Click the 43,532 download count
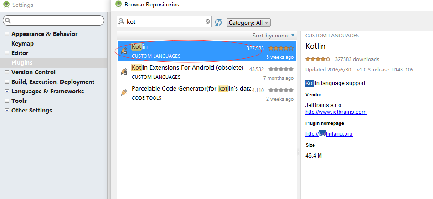Viewport: 433px width, 199px height. (257, 69)
